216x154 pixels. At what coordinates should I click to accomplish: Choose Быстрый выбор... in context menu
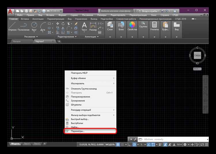coord(90,119)
